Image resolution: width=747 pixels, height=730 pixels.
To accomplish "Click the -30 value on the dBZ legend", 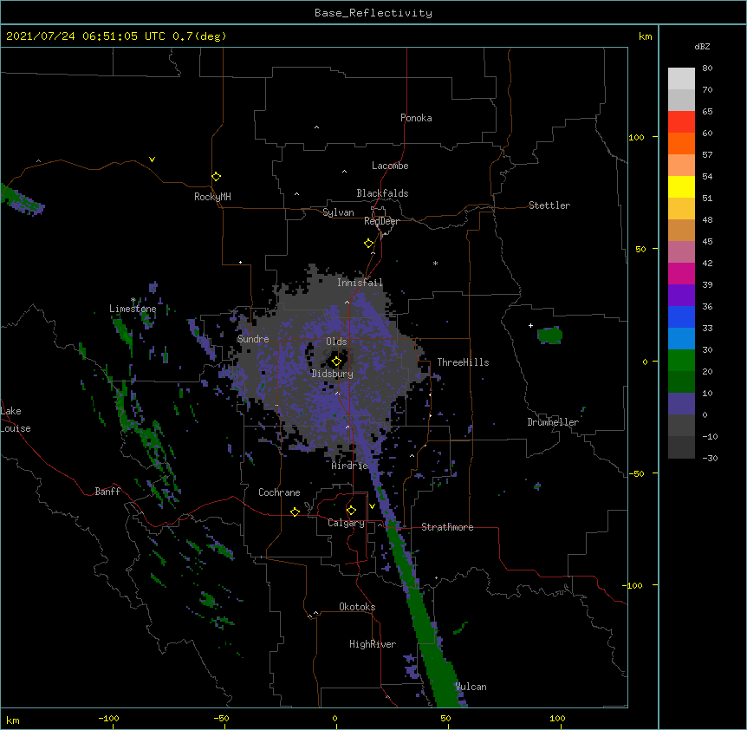I will coord(710,458).
